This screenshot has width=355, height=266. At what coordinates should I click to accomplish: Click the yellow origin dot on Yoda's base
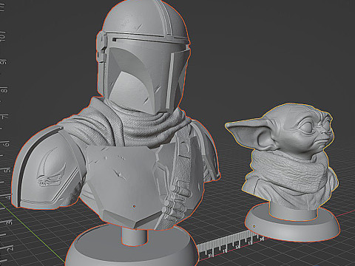254,226
